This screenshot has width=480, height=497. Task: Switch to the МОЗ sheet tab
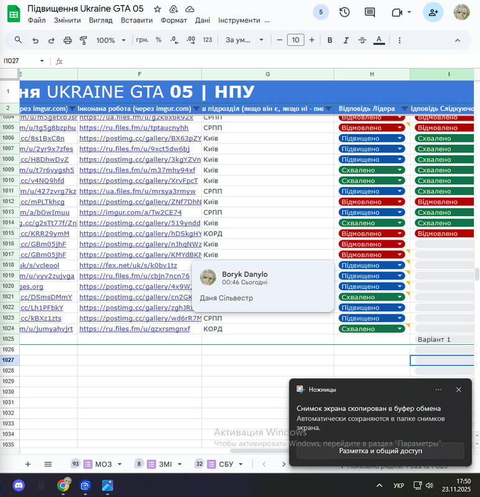pyautogui.click(x=103, y=464)
